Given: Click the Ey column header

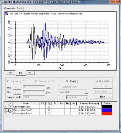Looking at the screenshot, I should coord(49,103).
